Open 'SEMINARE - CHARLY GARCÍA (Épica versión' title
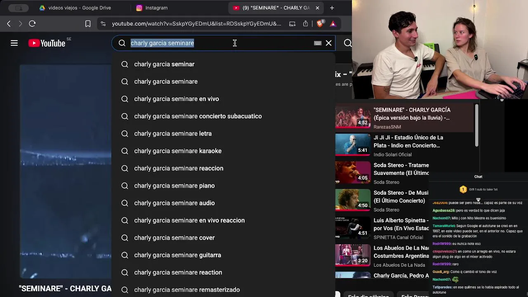Viewport: 528px width, 297px height. [412, 114]
